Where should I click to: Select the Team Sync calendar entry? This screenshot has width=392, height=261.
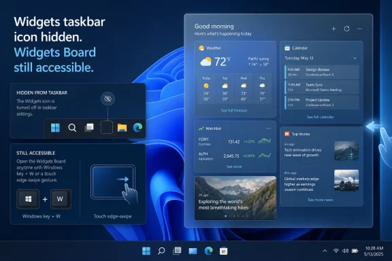click(322, 87)
